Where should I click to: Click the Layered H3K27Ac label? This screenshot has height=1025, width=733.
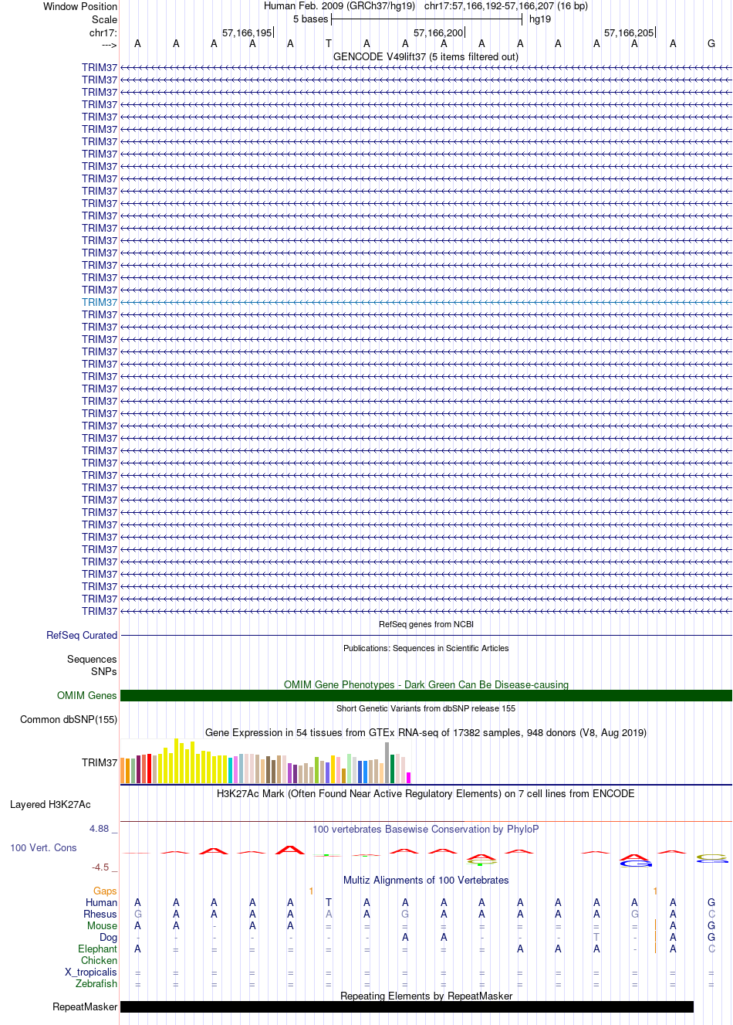tap(50, 804)
